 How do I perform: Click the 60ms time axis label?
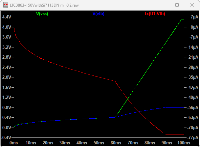[116, 143]
